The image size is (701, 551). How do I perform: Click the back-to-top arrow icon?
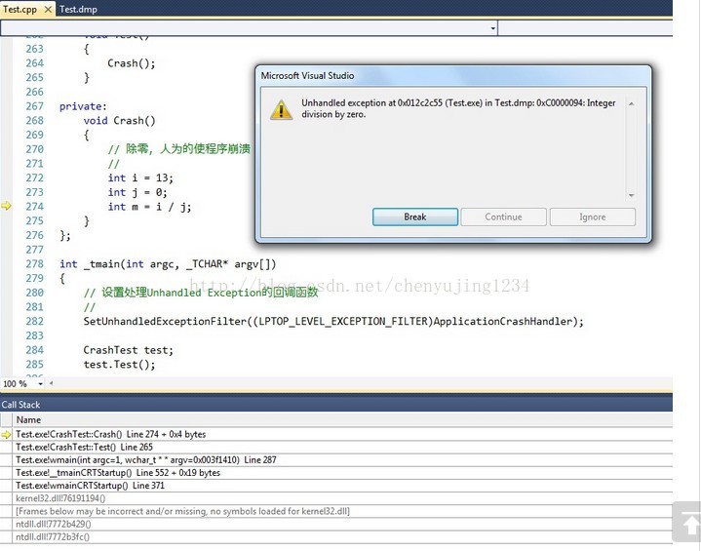(x=687, y=522)
